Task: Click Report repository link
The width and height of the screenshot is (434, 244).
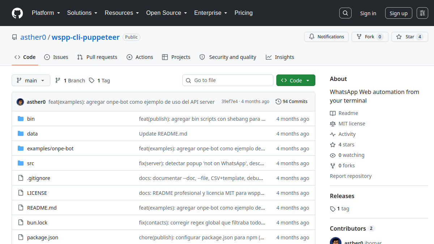Action: click(x=351, y=176)
